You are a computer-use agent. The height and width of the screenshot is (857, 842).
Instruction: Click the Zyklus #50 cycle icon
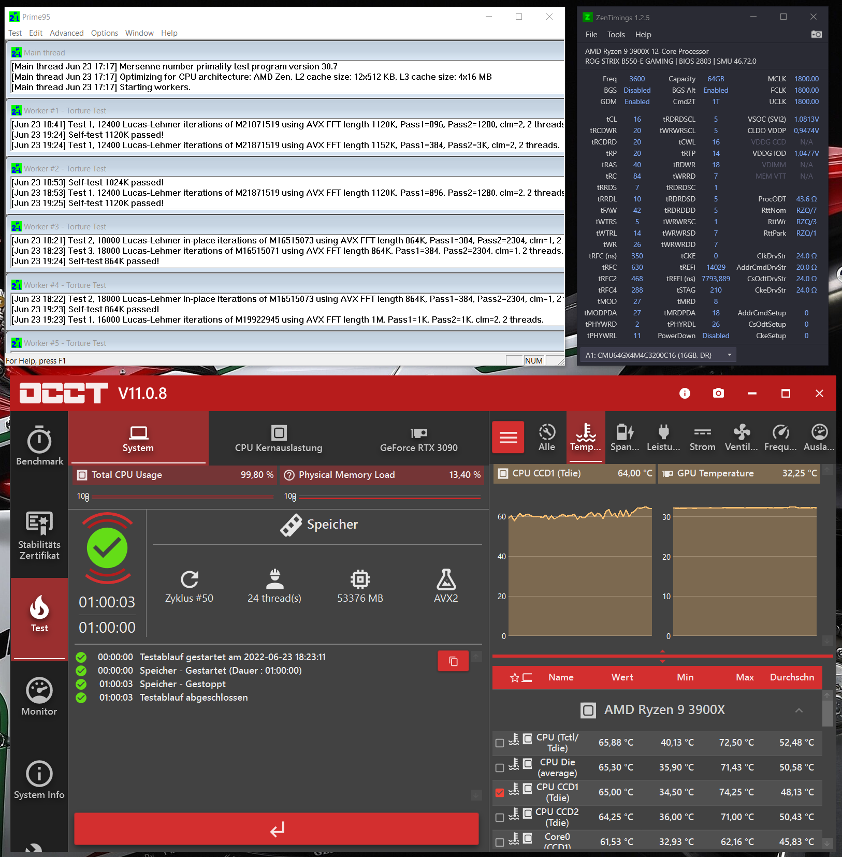click(190, 579)
